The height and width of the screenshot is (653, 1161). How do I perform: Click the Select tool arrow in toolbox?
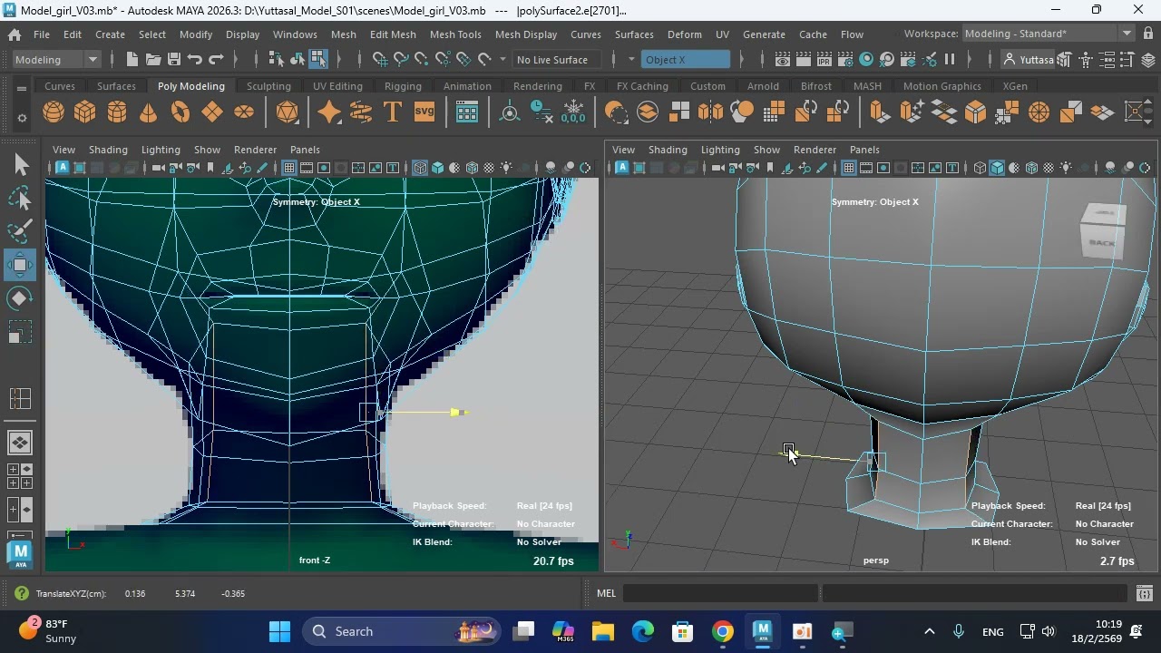[20, 165]
